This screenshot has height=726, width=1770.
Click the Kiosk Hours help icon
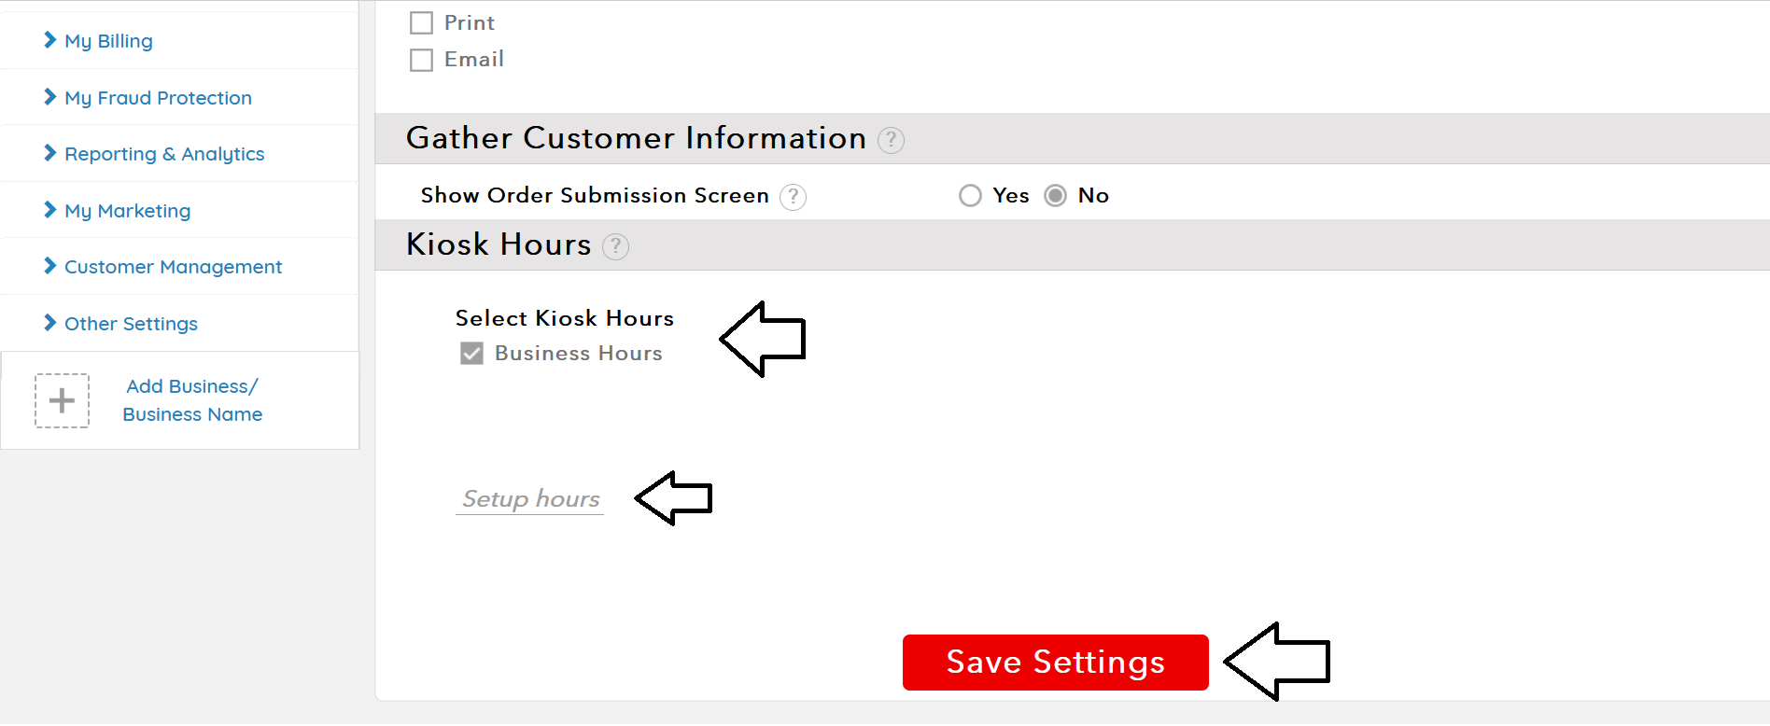(615, 246)
